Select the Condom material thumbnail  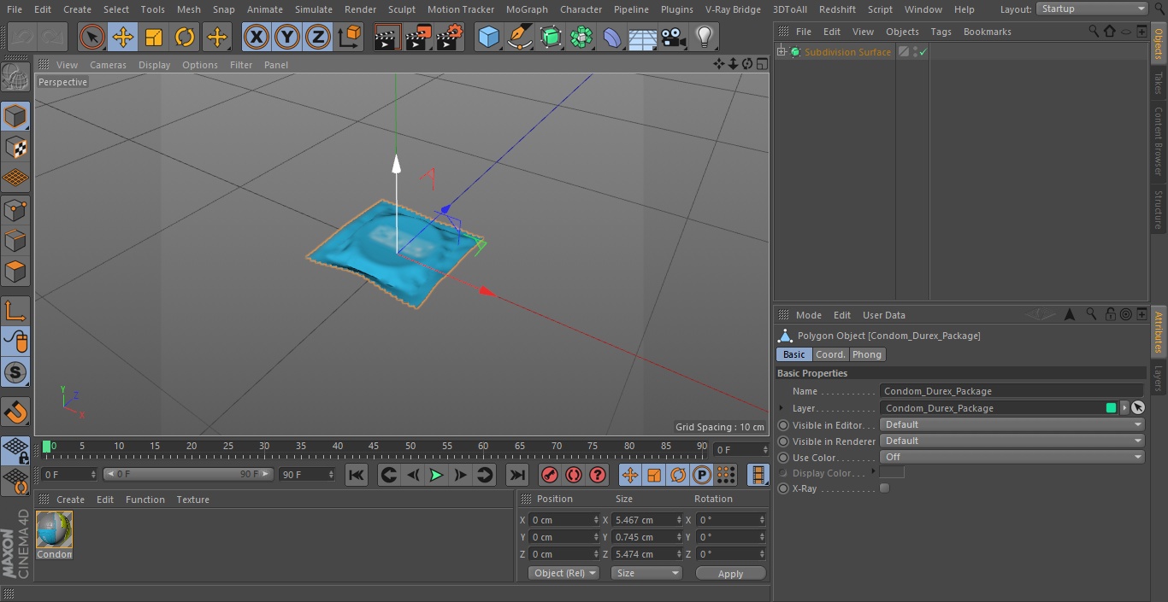(x=55, y=529)
